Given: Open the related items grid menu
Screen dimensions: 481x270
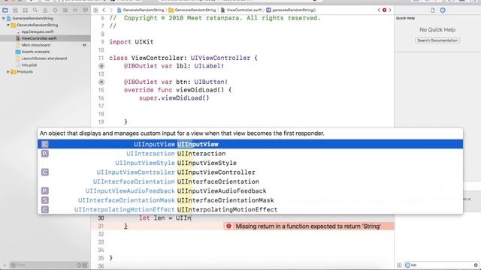Looking at the screenshot, I should [95, 10].
